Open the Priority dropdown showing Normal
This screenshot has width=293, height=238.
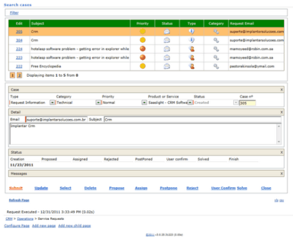(145, 103)
